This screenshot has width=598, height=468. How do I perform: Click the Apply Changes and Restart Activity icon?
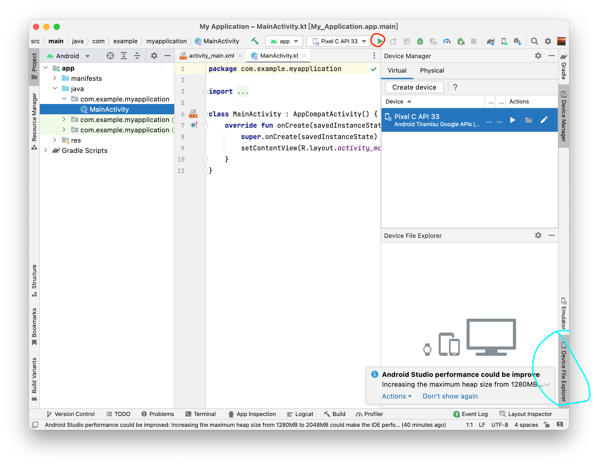click(393, 41)
